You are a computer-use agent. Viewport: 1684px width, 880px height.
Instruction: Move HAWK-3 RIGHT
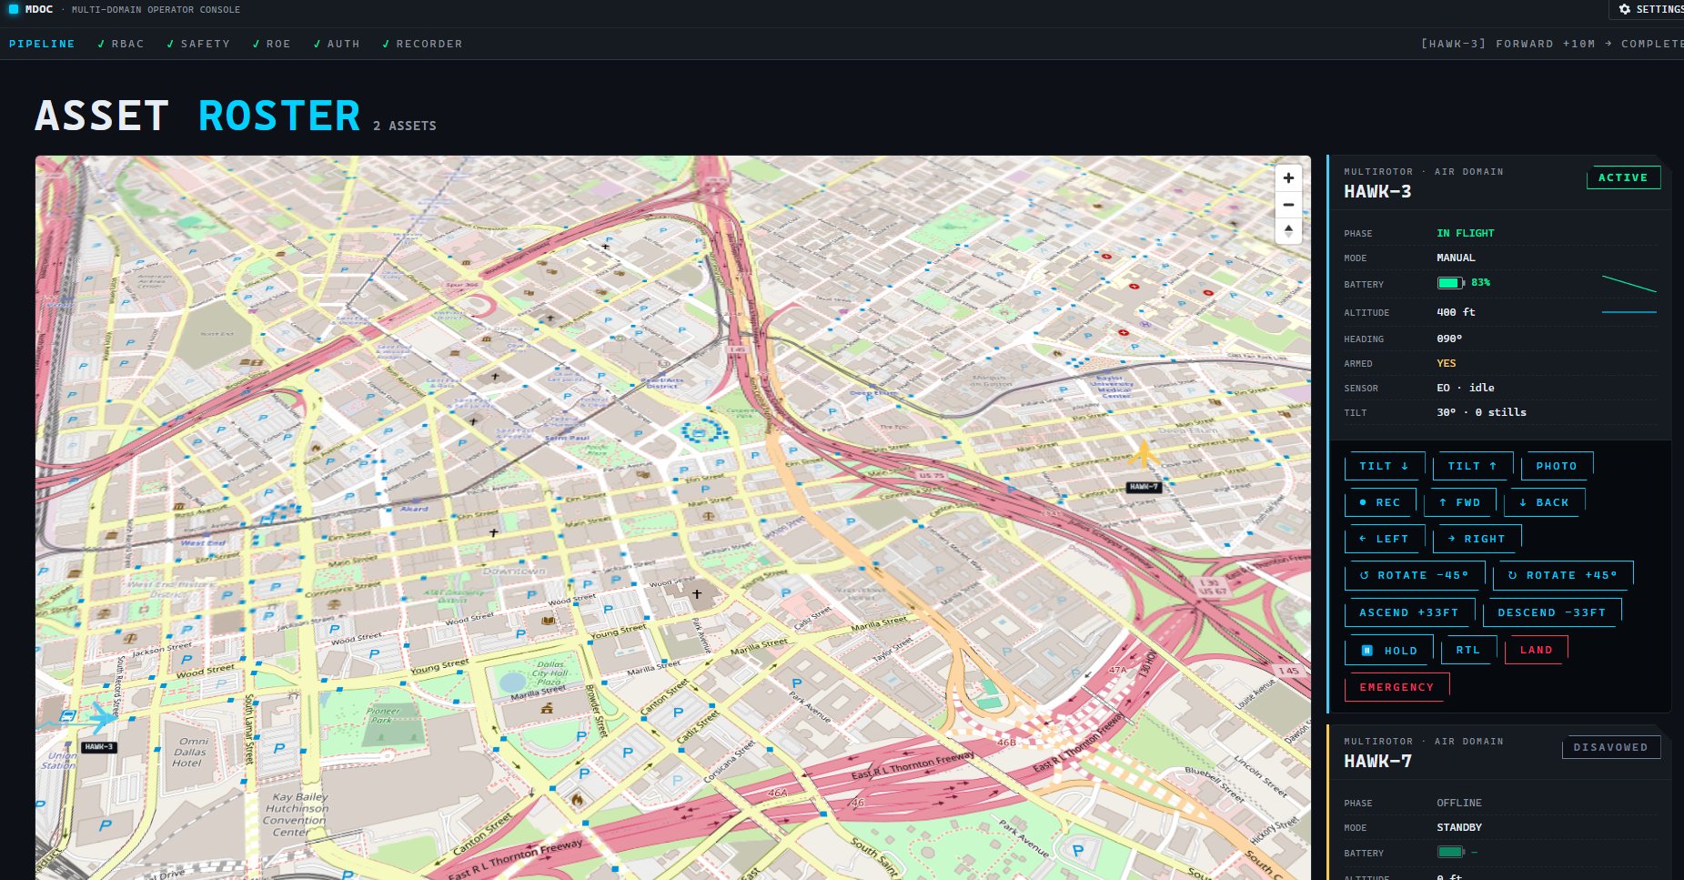[1477, 539]
